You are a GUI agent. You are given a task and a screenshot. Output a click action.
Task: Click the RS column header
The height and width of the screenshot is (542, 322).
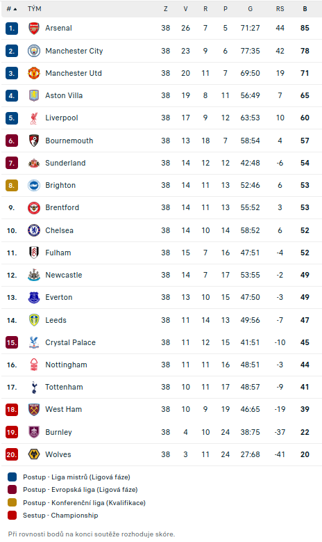pyautogui.click(x=280, y=9)
